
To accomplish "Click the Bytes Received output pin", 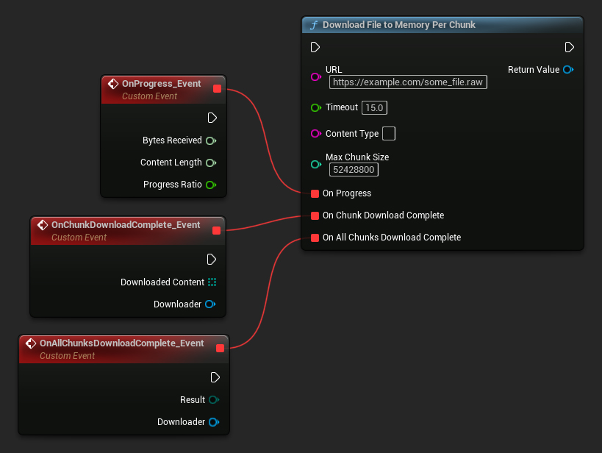I will (212, 140).
